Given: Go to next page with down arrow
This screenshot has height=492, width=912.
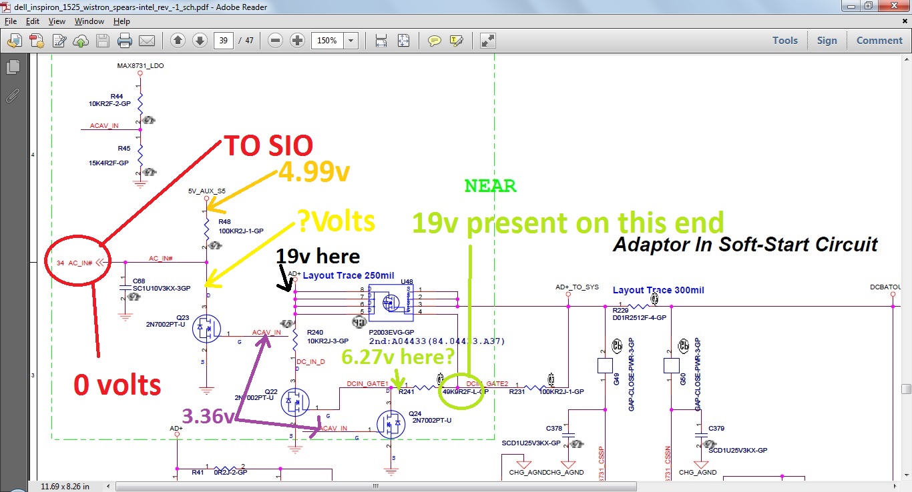Looking at the screenshot, I should click(200, 41).
